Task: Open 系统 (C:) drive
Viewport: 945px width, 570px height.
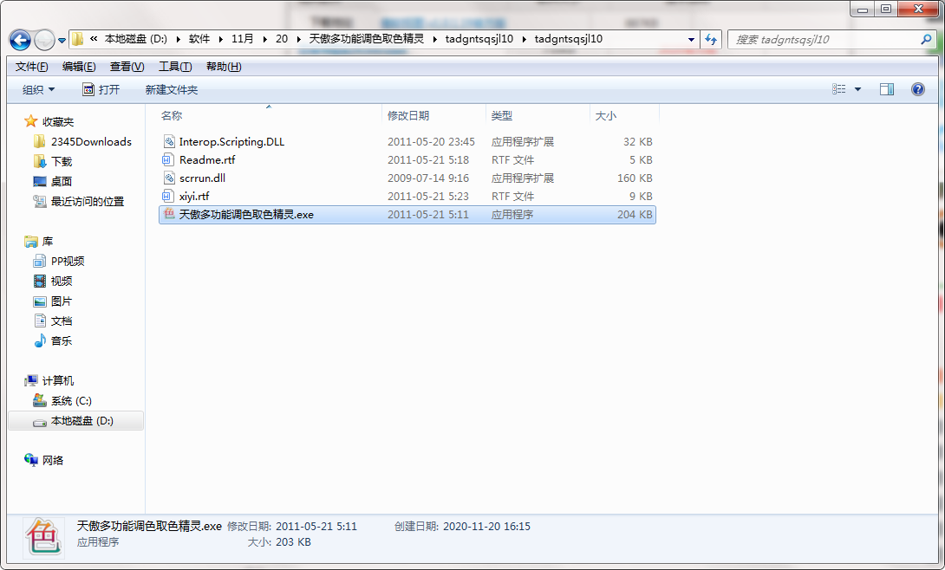Action: (x=71, y=401)
